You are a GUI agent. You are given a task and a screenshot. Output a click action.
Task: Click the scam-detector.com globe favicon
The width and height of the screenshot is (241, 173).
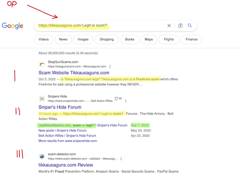pos(42,156)
